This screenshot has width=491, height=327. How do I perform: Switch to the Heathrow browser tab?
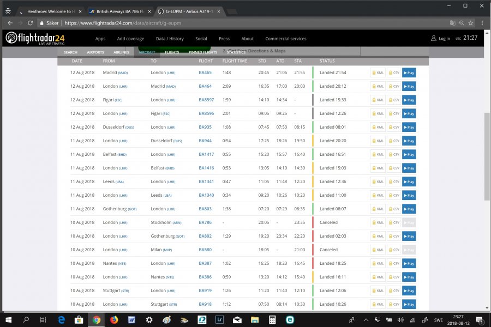pos(50,10)
